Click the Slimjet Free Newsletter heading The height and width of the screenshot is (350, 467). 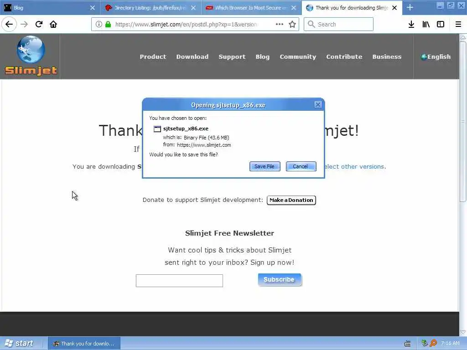pos(230,233)
